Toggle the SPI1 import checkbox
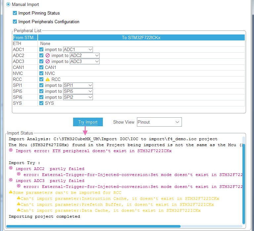The width and height of the screenshot is (254, 231). [41, 85]
